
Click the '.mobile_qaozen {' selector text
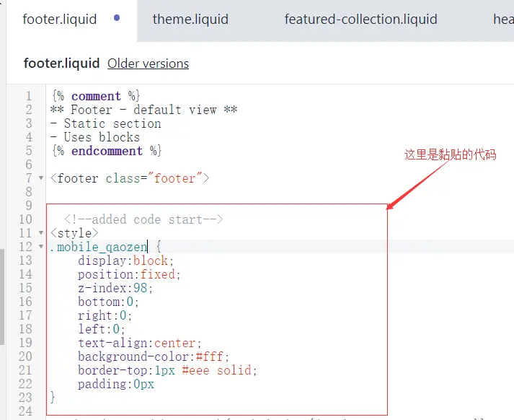click(105, 246)
